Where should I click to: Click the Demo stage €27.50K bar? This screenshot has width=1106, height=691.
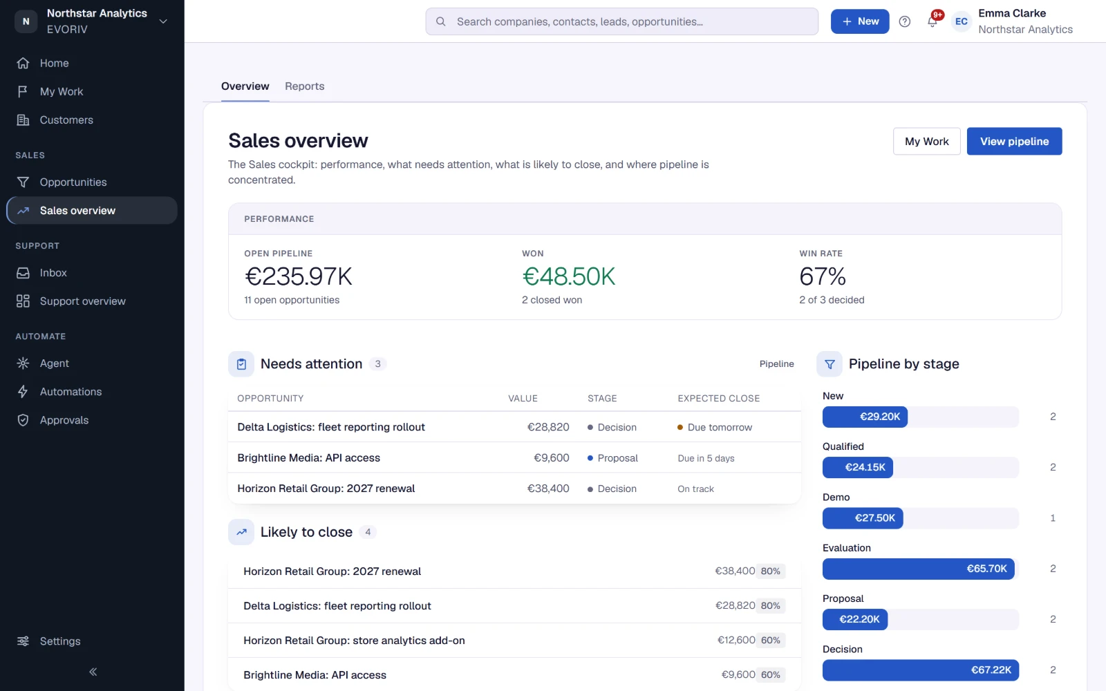click(x=863, y=518)
